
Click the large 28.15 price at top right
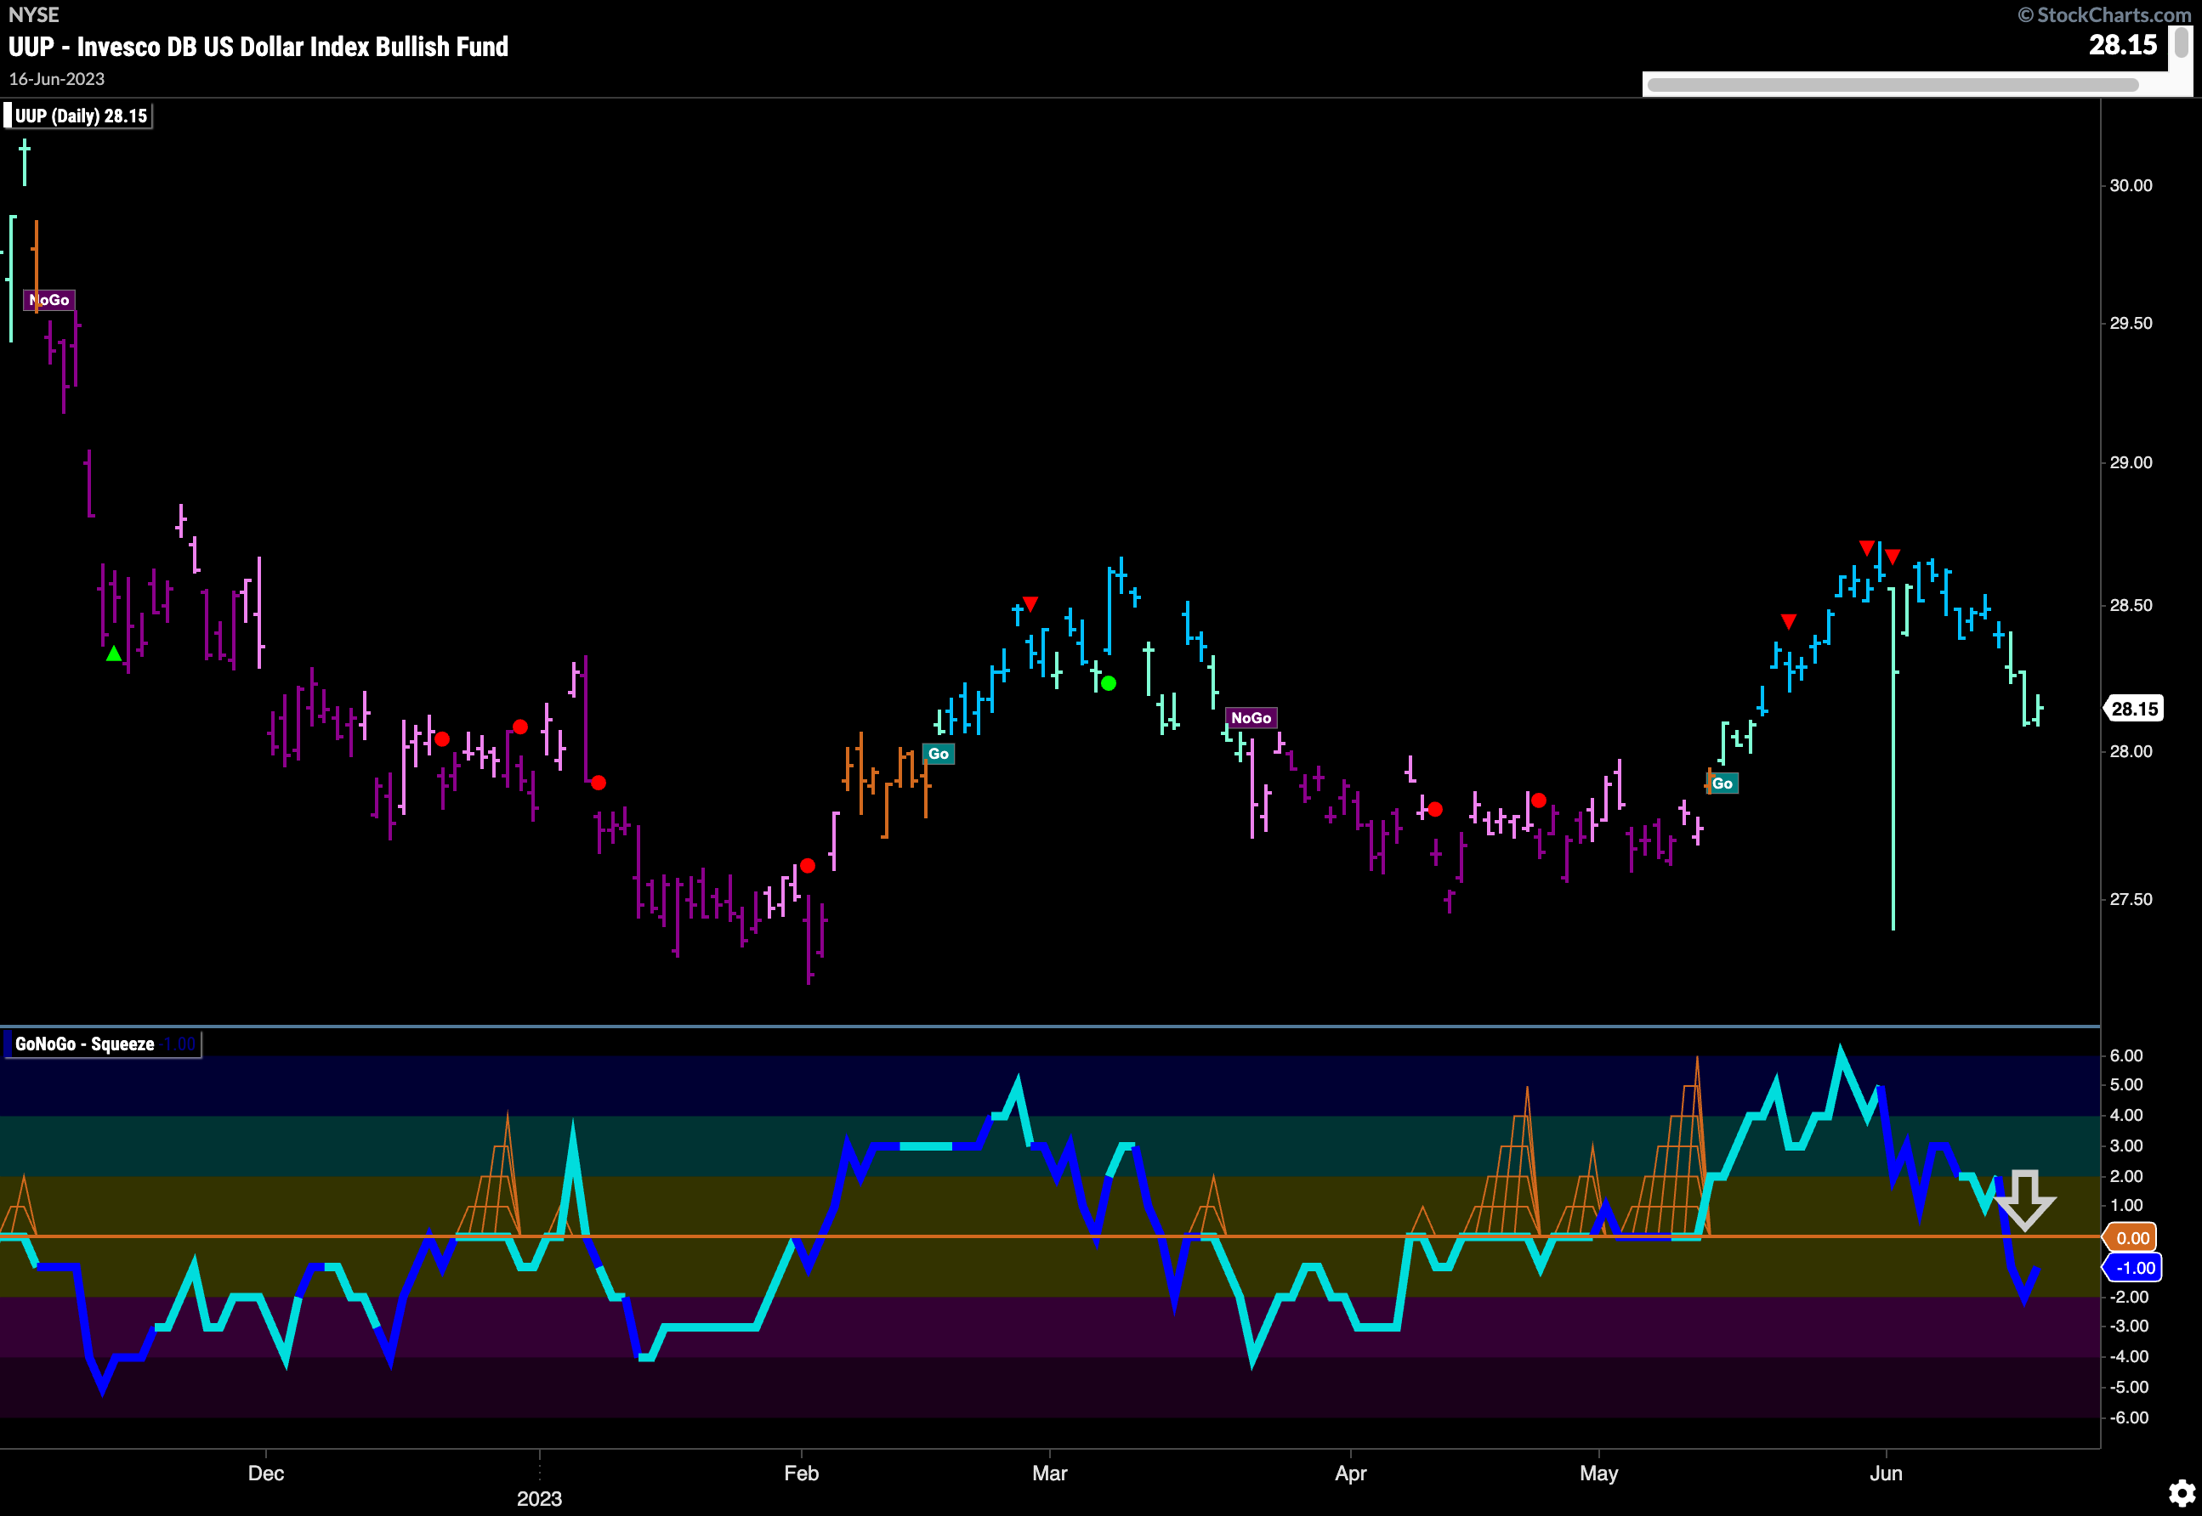[x=2123, y=45]
